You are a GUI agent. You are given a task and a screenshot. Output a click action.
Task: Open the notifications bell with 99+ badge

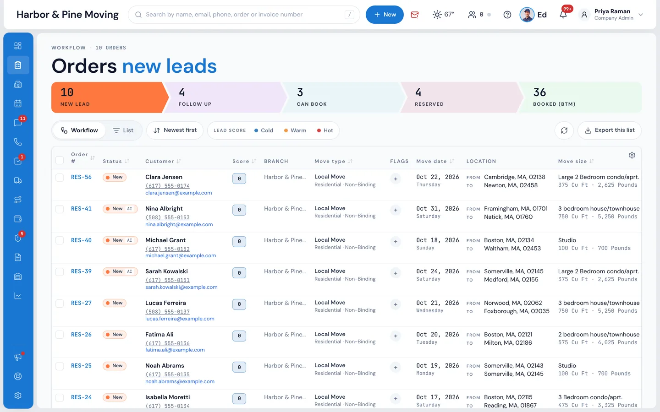tap(563, 15)
